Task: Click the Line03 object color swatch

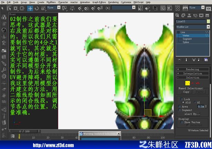Action: point(208,21)
